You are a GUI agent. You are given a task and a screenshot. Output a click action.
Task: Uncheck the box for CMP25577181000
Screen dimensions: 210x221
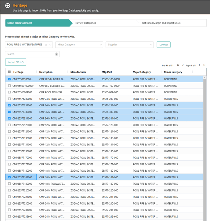click(x=9, y=177)
